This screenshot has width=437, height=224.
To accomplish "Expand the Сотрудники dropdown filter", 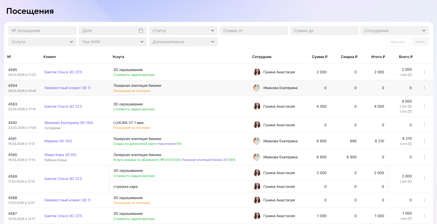I will pos(395,31).
